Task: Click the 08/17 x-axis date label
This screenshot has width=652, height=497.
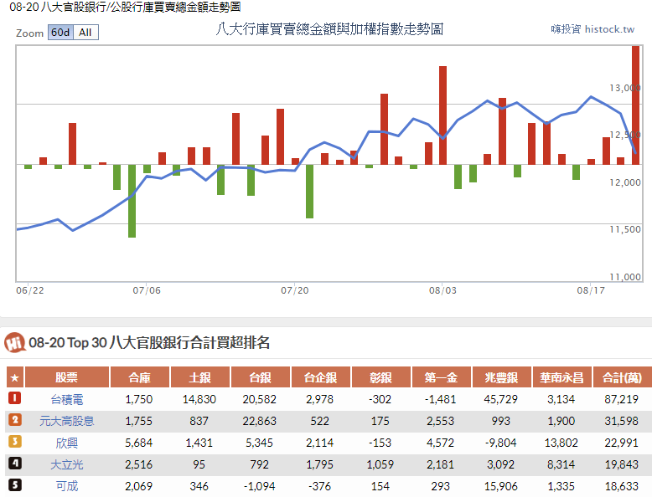Action: (591, 290)
